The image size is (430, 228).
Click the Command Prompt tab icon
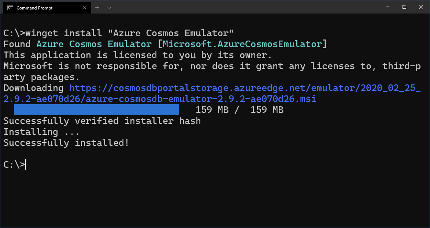point(10,8)
